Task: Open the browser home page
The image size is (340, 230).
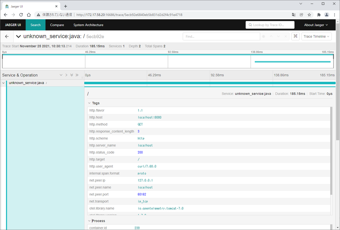Action: coord(29,15)
